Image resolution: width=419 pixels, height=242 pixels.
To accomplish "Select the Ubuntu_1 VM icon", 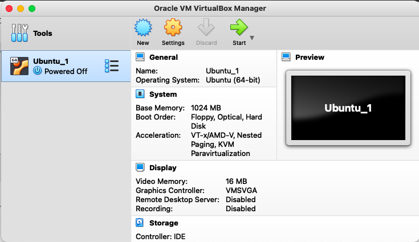I will click(19, 66).
